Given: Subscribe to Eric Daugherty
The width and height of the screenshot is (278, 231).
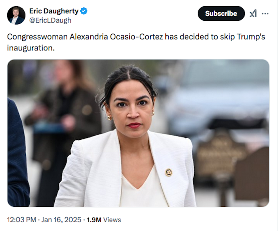Looking at the screenshot, I should (x=221, y=13).
